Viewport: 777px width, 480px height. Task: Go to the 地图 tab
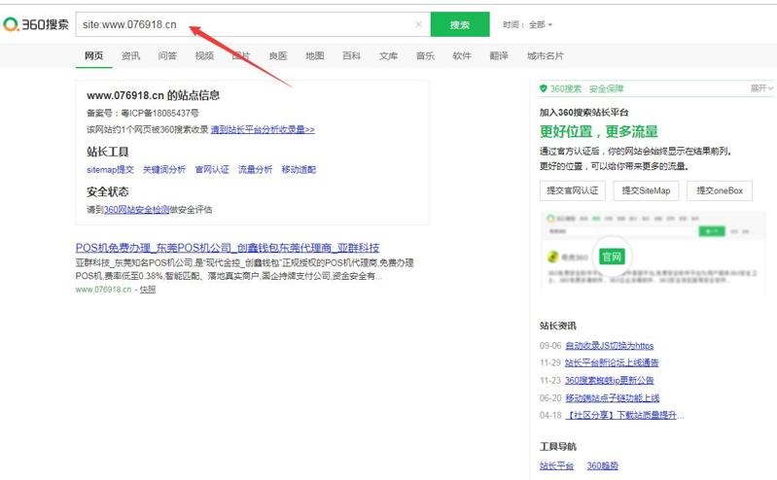(315, 55)
